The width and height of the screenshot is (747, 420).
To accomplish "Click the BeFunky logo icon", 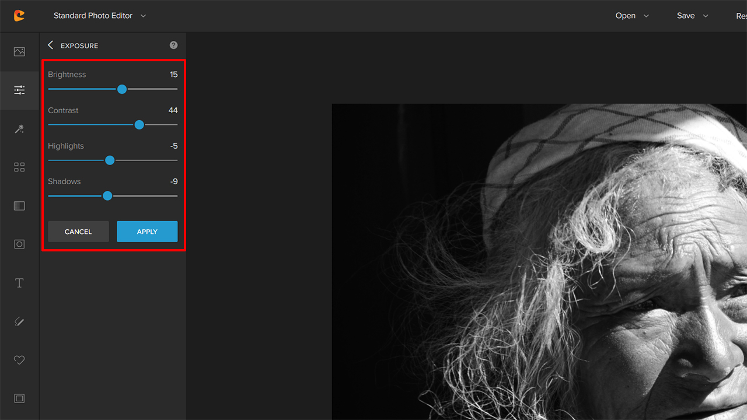I will click(x=19, y=16).
